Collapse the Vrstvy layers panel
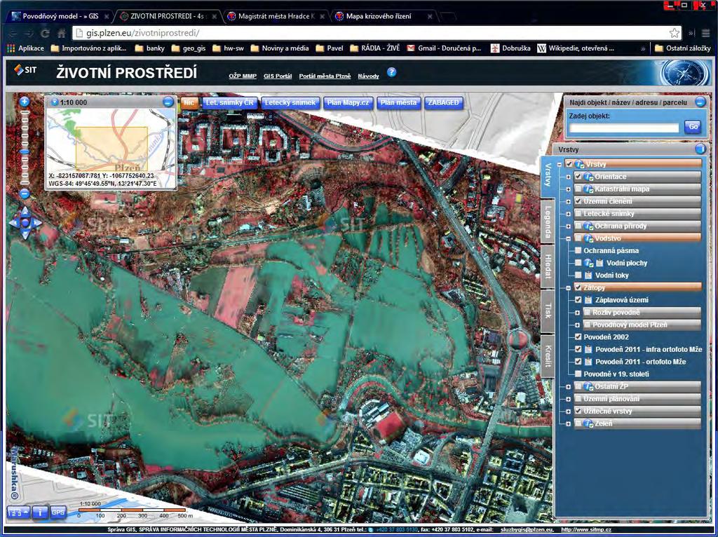The image size is (718, 537). click(x=700, y=149)
